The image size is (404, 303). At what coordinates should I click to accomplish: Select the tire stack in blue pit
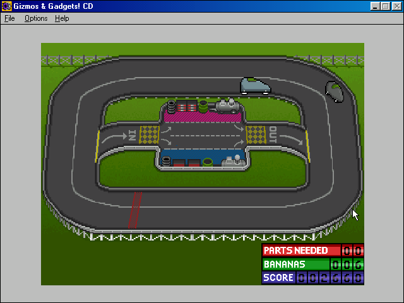coord(166,162)
